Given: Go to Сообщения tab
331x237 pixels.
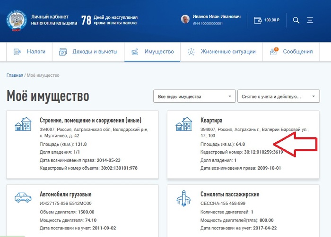Looking at the screenshot, I should point(291,52).
